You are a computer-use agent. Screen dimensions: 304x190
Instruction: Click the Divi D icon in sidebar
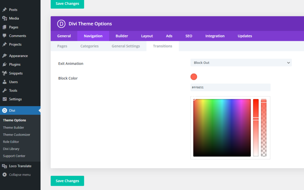[5, 110]
